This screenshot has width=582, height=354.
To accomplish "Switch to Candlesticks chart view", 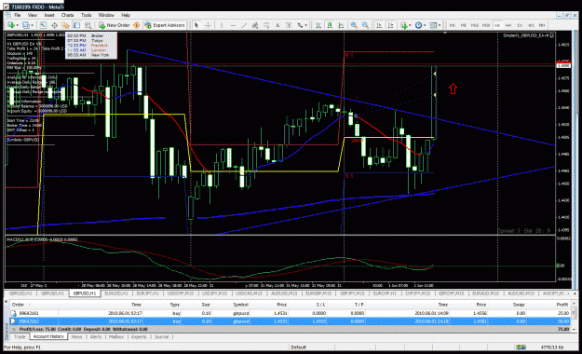I will (330, 25).
